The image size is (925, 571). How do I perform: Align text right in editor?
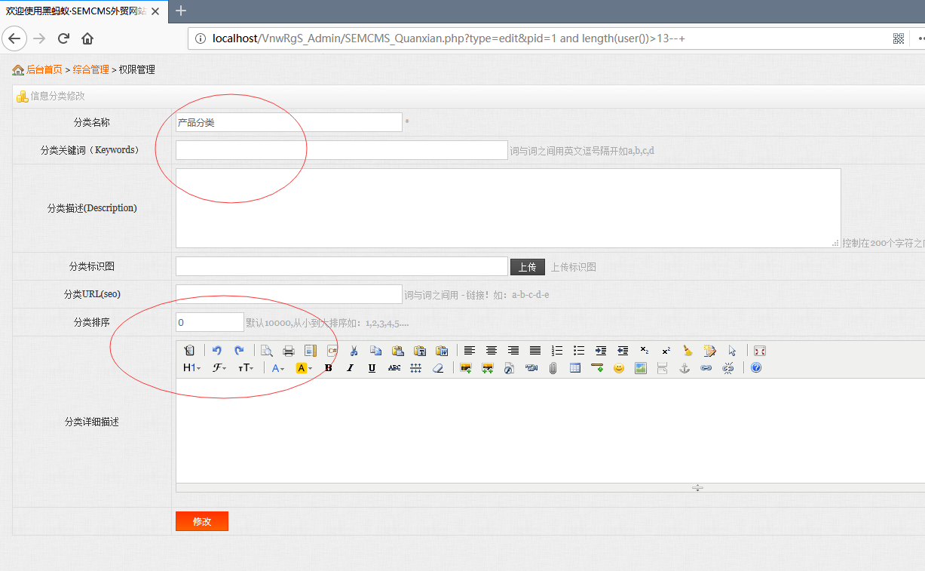513,351
